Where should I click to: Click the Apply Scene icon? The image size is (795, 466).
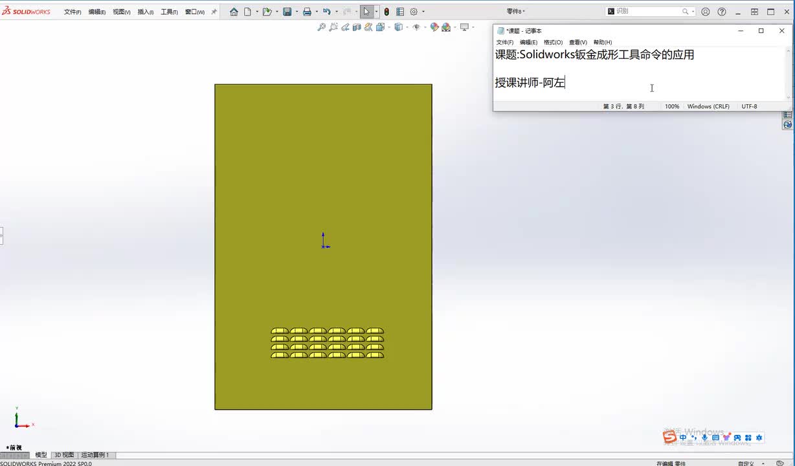coord(446,27)
